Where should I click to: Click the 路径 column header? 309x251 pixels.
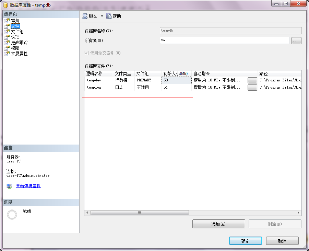[x=280, y=73]
